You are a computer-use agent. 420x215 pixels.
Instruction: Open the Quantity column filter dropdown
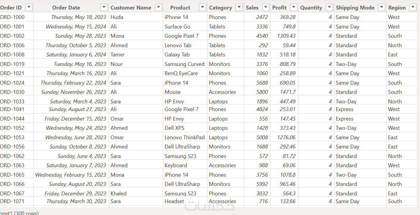click(x=329, y=7)
